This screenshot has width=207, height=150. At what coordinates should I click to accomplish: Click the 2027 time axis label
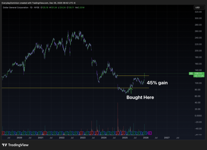point(167,138)
